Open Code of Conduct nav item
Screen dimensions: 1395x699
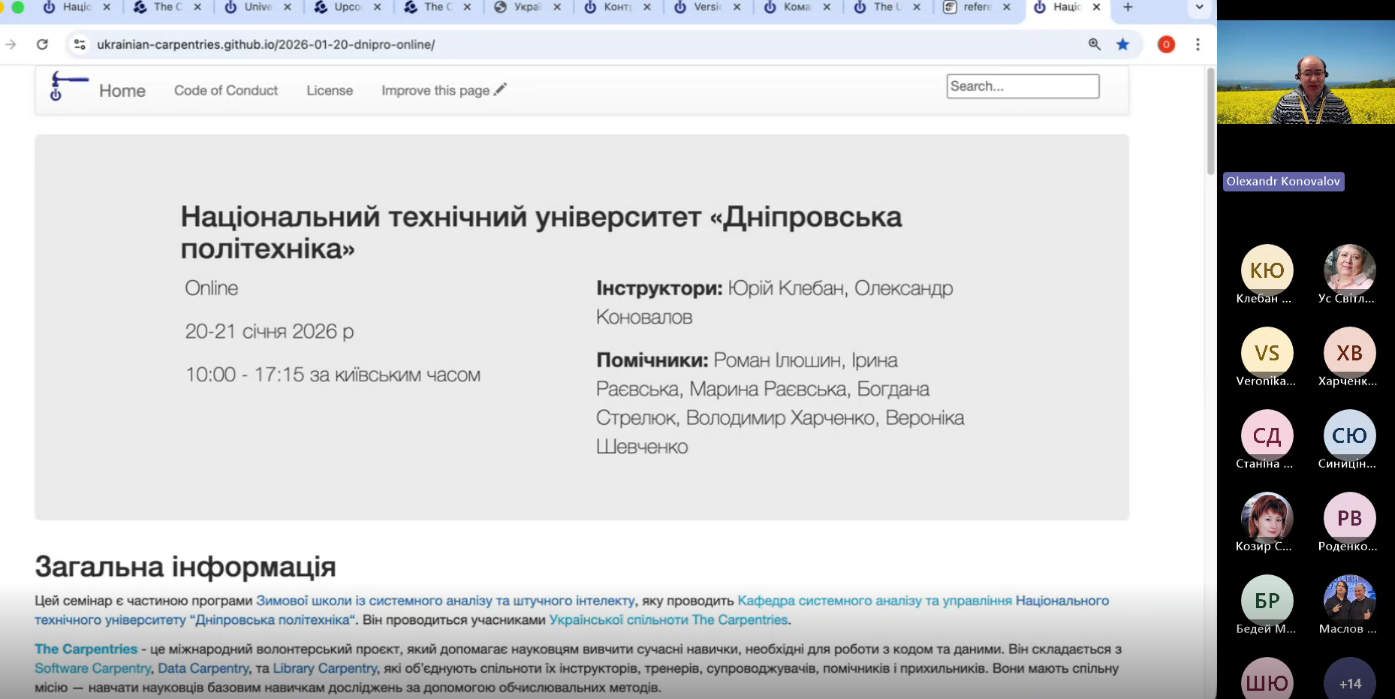click(225, 90)
